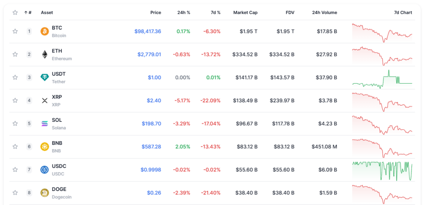Click the Tether logo icon
Image resolution: width=424 pixels, height=205 pixels.
pyautogui.click(x=45, y=77)
